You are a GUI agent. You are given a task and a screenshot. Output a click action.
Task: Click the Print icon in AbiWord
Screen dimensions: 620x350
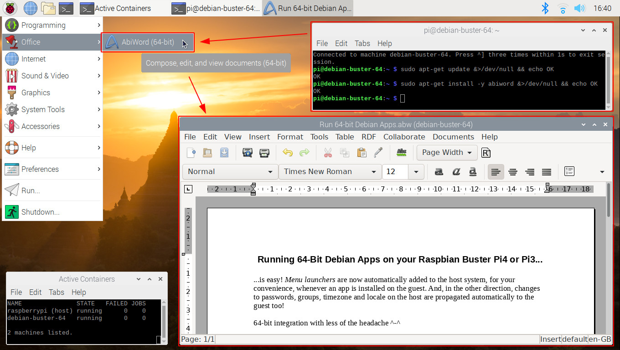point(264,153)
